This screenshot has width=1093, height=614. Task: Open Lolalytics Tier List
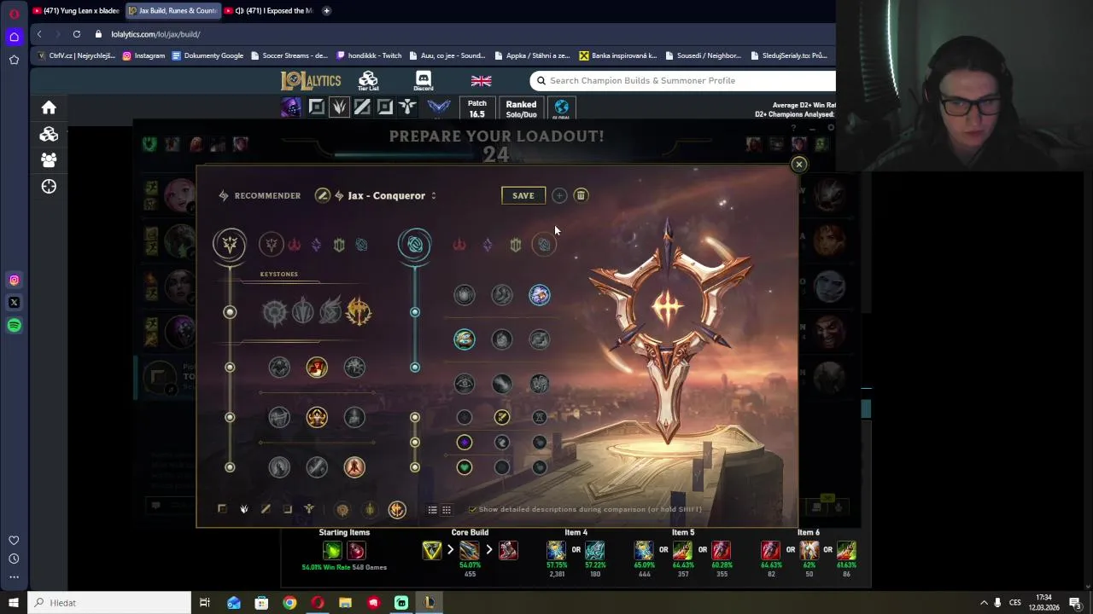(x=368, y=81)
